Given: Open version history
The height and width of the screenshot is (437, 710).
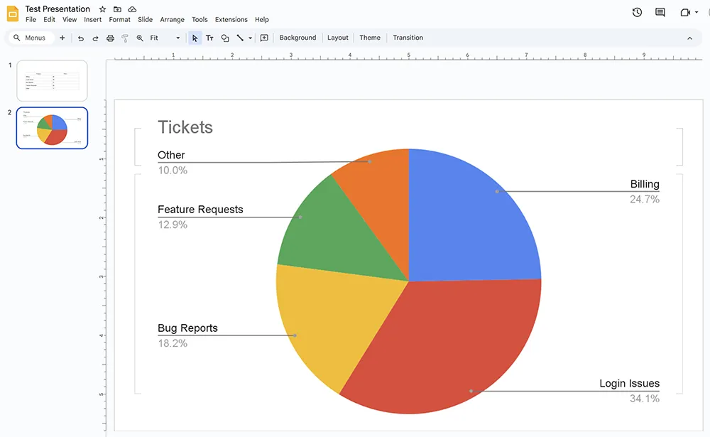Looking at the screenshot, I should 637,12.
